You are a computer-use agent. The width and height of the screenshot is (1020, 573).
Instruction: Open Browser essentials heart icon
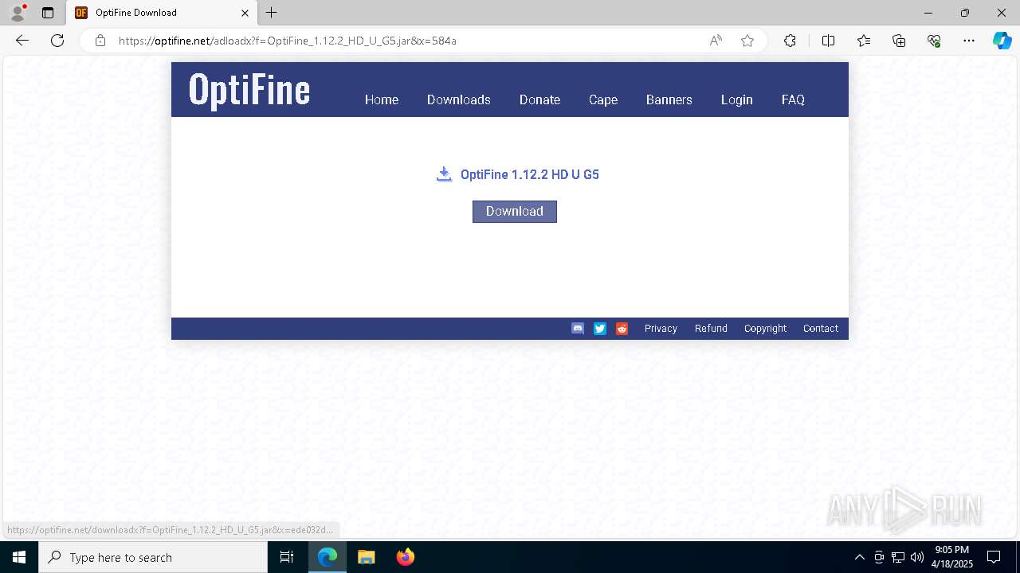934,41
